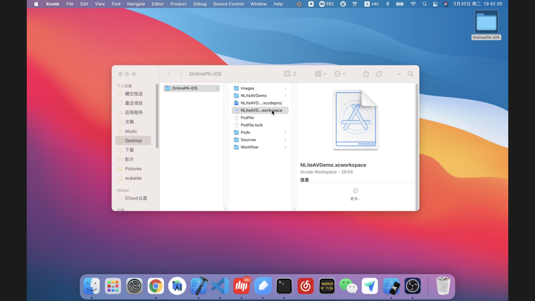Click the date and time in menu bar
The image size is (535, 301).
point(478,4)
